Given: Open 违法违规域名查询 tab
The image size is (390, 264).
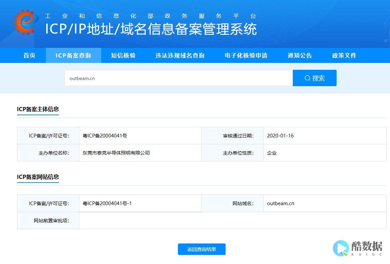Looking at the screenshot, I should [x=180, y=55].
